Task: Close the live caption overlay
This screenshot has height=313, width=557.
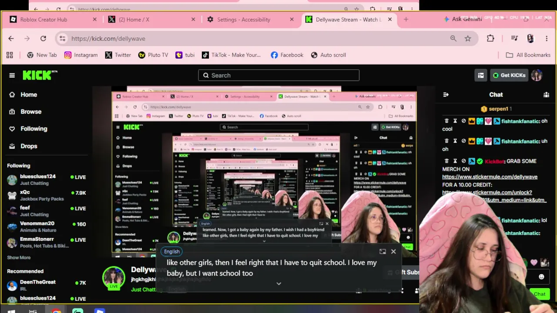Action: click(393, 251)
